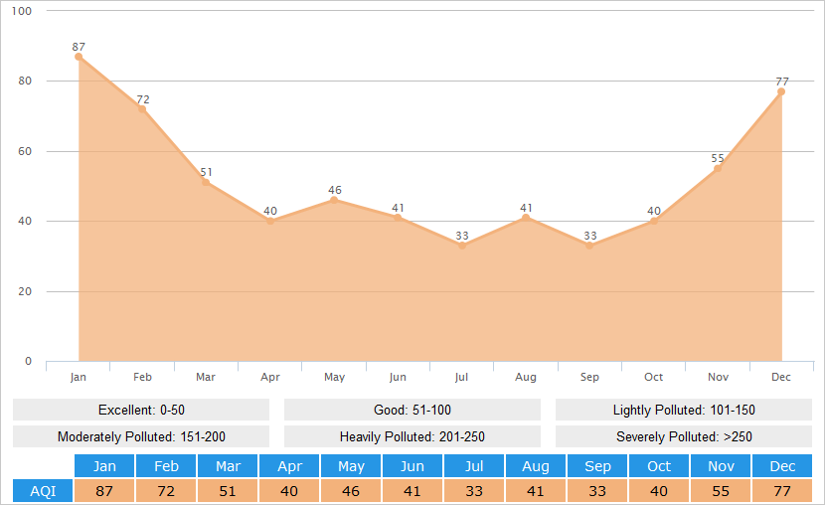Click the May data point marker at 46
The height and width of the screenshot is (505, 825).
point(334,200)
